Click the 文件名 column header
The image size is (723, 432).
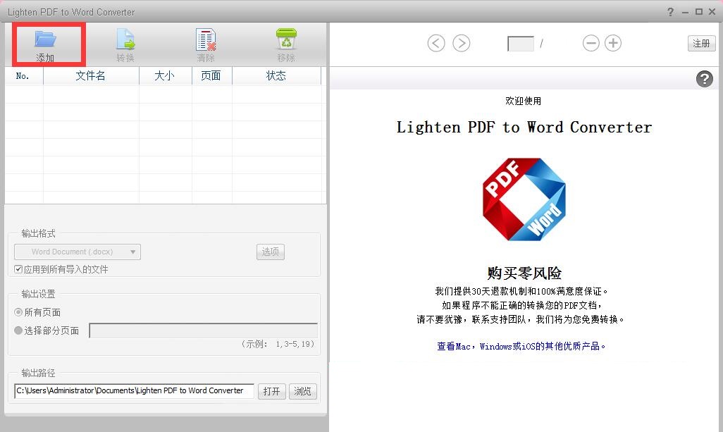coord(91,76)
